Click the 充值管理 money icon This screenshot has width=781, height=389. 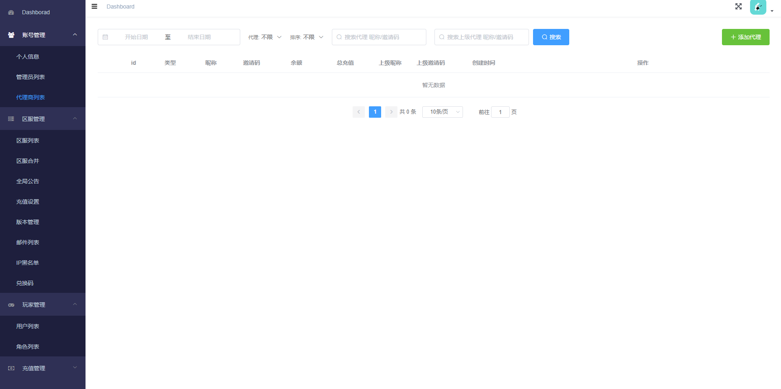click(x=11, y=368)
